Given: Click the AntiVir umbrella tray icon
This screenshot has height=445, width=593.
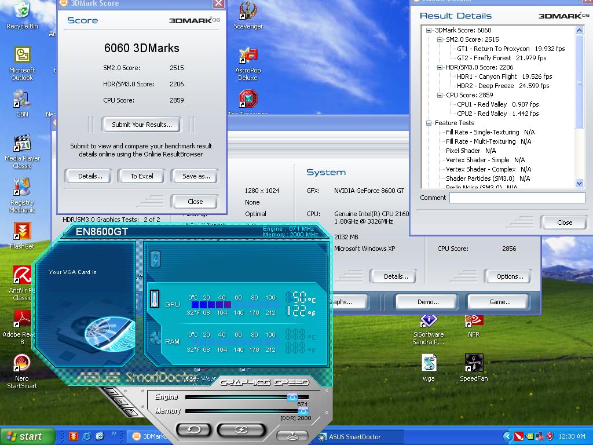Looking at the screenshot, I should (519, 436).
